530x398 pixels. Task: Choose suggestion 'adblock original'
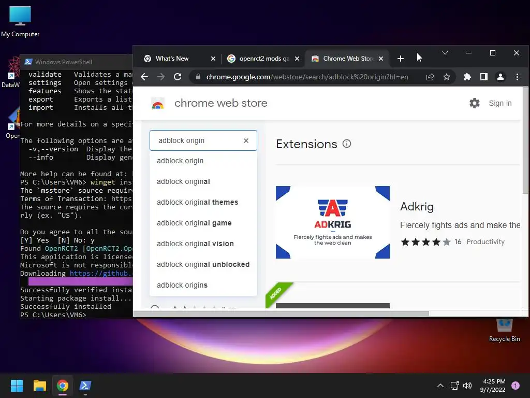[203, 182]
